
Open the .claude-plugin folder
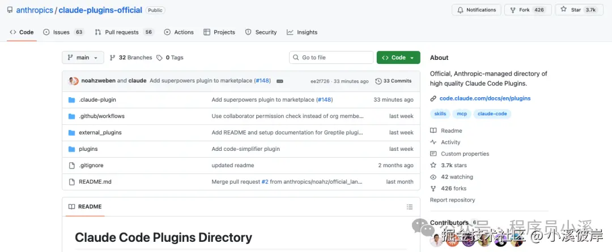point(97,100)
